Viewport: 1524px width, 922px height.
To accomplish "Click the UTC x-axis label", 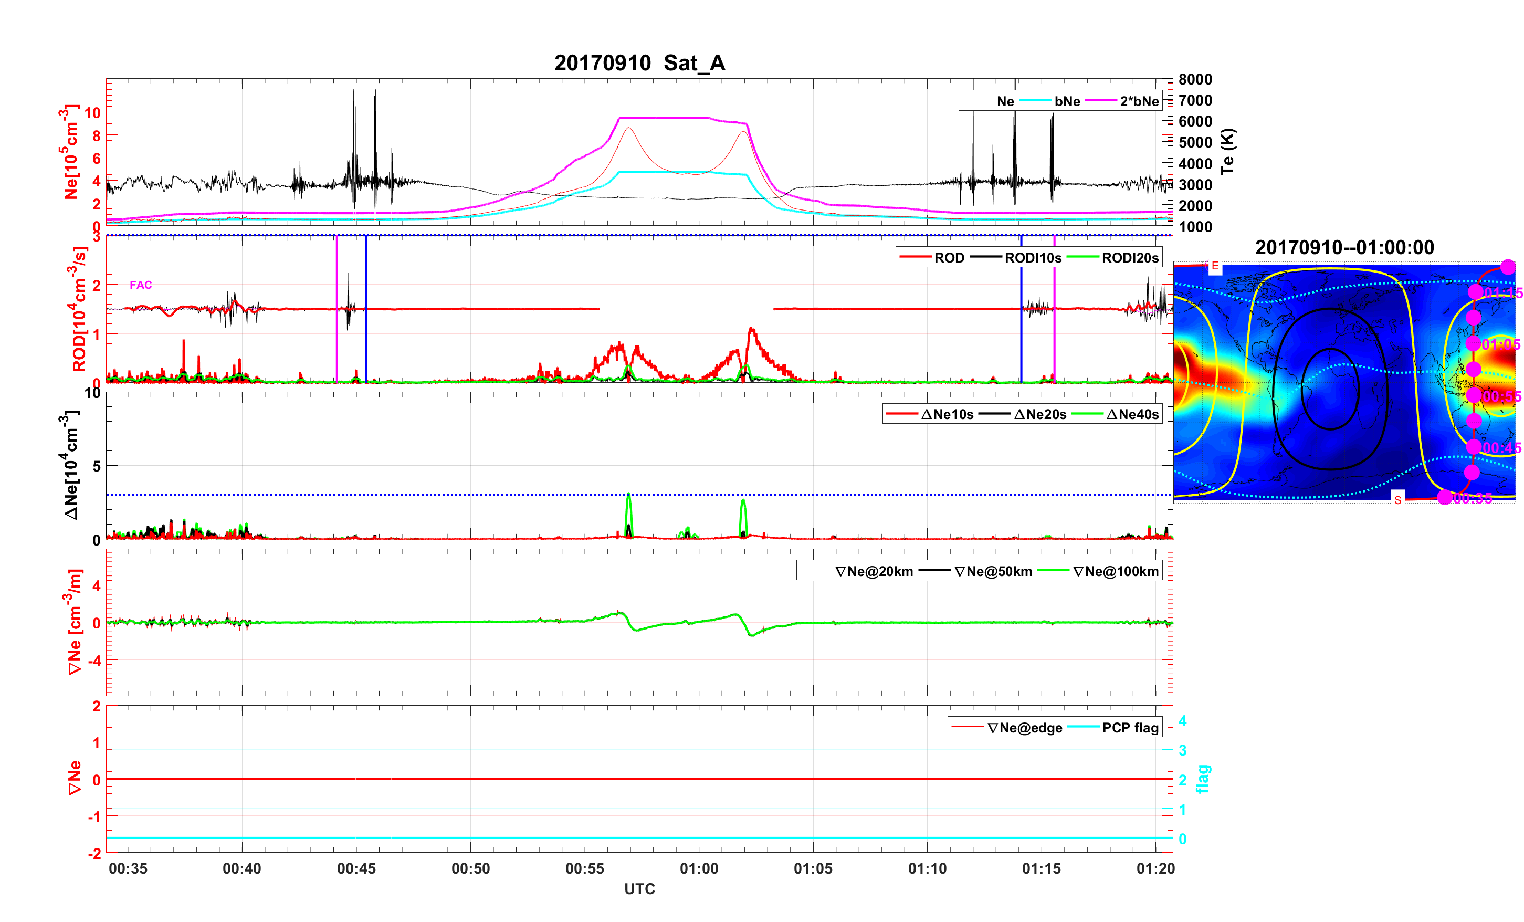I will click(639, 889).
